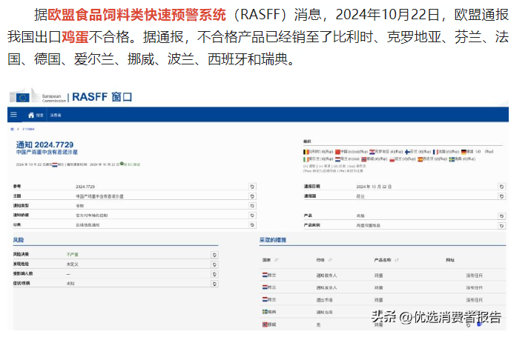Click the Poland flag in the distribution list
Screen dimensions: 531x340
click(x=392, y=159)
